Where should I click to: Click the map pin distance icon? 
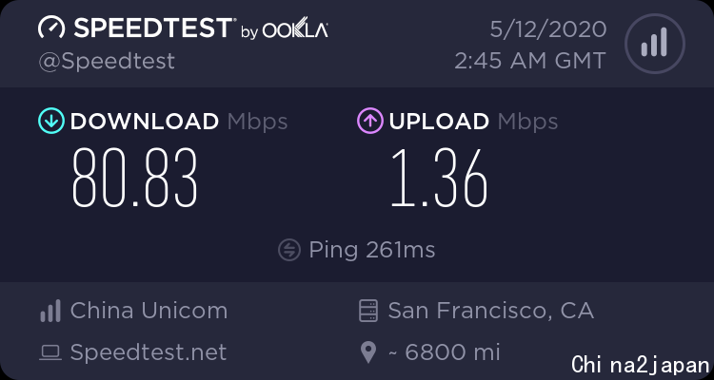367,352
